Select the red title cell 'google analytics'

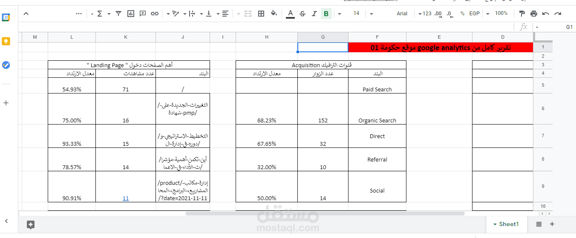tap(441, 48)
